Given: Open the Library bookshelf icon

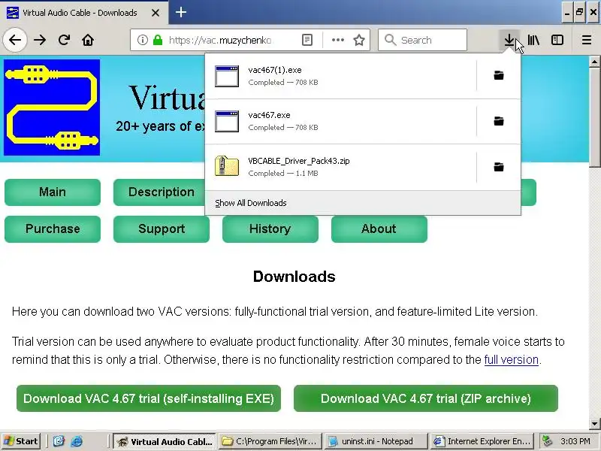Looking at the screenshot, I should [x=533, y=40].
